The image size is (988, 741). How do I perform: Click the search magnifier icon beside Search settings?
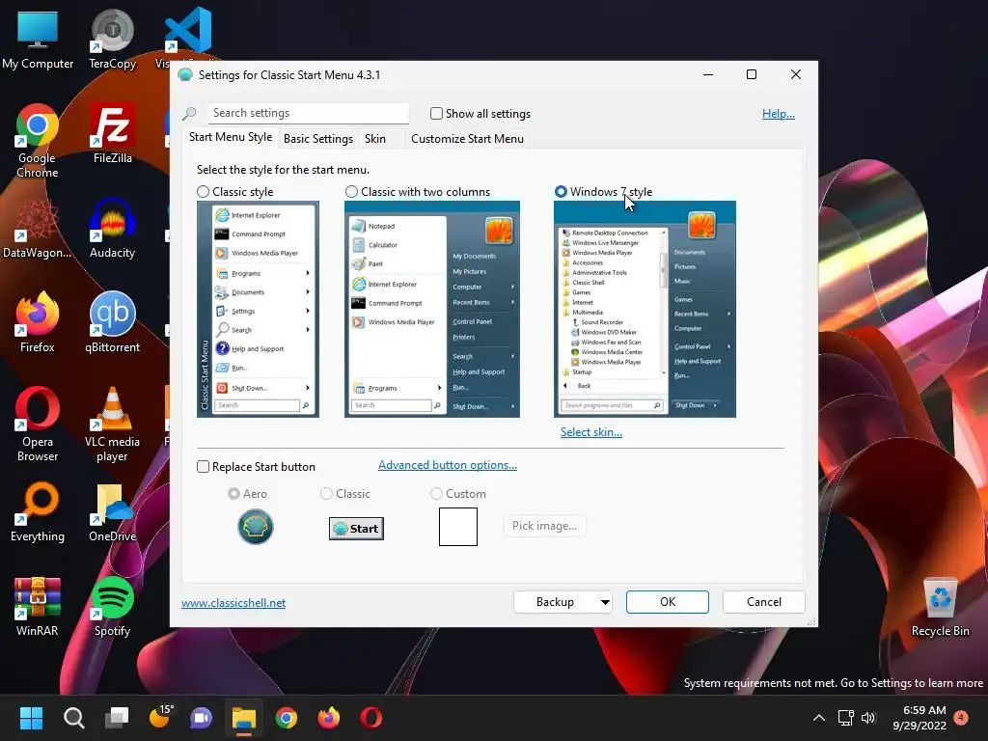189,114
